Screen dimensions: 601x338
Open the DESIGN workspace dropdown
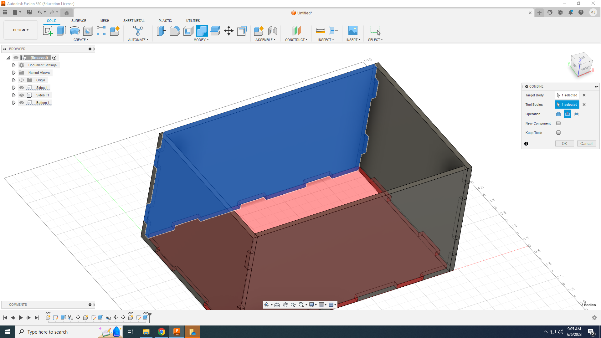(x=20, y=30)
